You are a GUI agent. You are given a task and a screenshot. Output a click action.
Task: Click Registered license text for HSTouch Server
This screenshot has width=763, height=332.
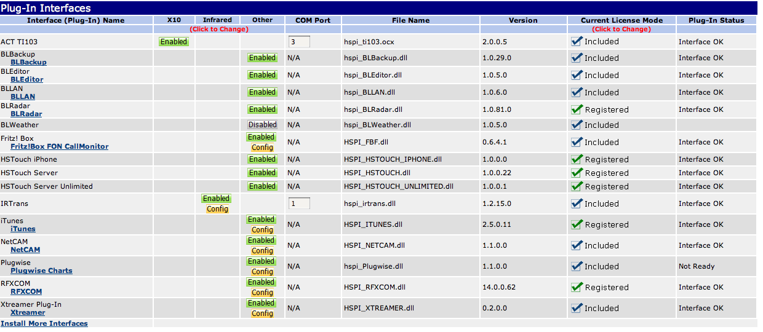(x=607, y=173)
